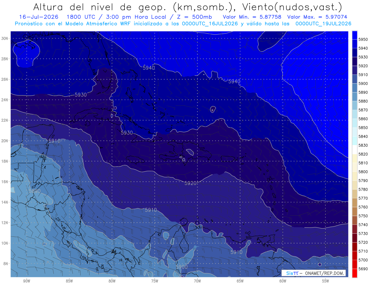Click the white swatch between 5830 and 5820
The width and height of the screenshot is (369, 285).
[x=355, y=150]
